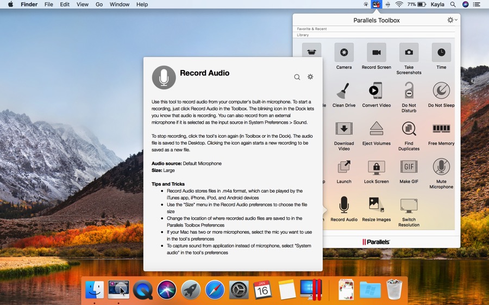Click the Size: Large text
489x305 pixels.
163,170
